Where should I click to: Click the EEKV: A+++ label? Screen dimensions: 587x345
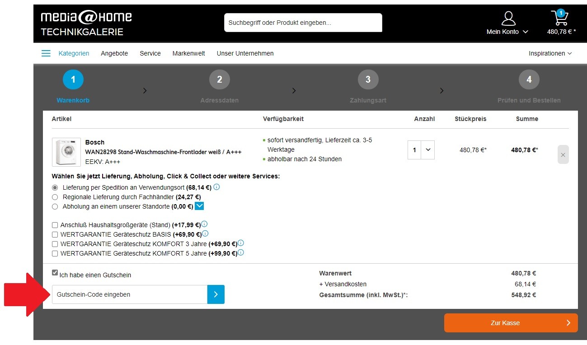(x=103, y=162)
